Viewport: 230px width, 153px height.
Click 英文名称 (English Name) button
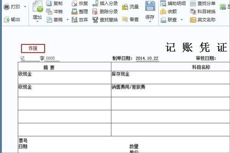coord(193,20)
